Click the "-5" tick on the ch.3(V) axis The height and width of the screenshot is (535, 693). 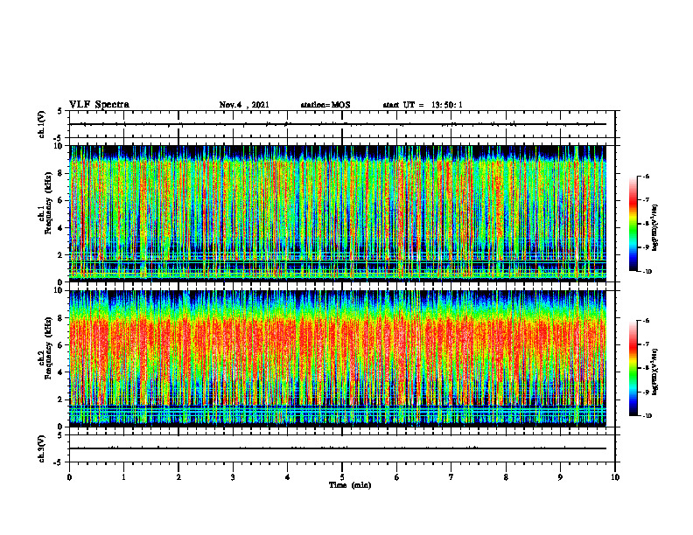tap(59, 462)
